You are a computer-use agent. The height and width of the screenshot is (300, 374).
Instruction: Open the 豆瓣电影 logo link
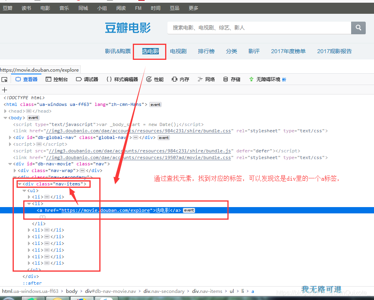[x=128, y=28]
